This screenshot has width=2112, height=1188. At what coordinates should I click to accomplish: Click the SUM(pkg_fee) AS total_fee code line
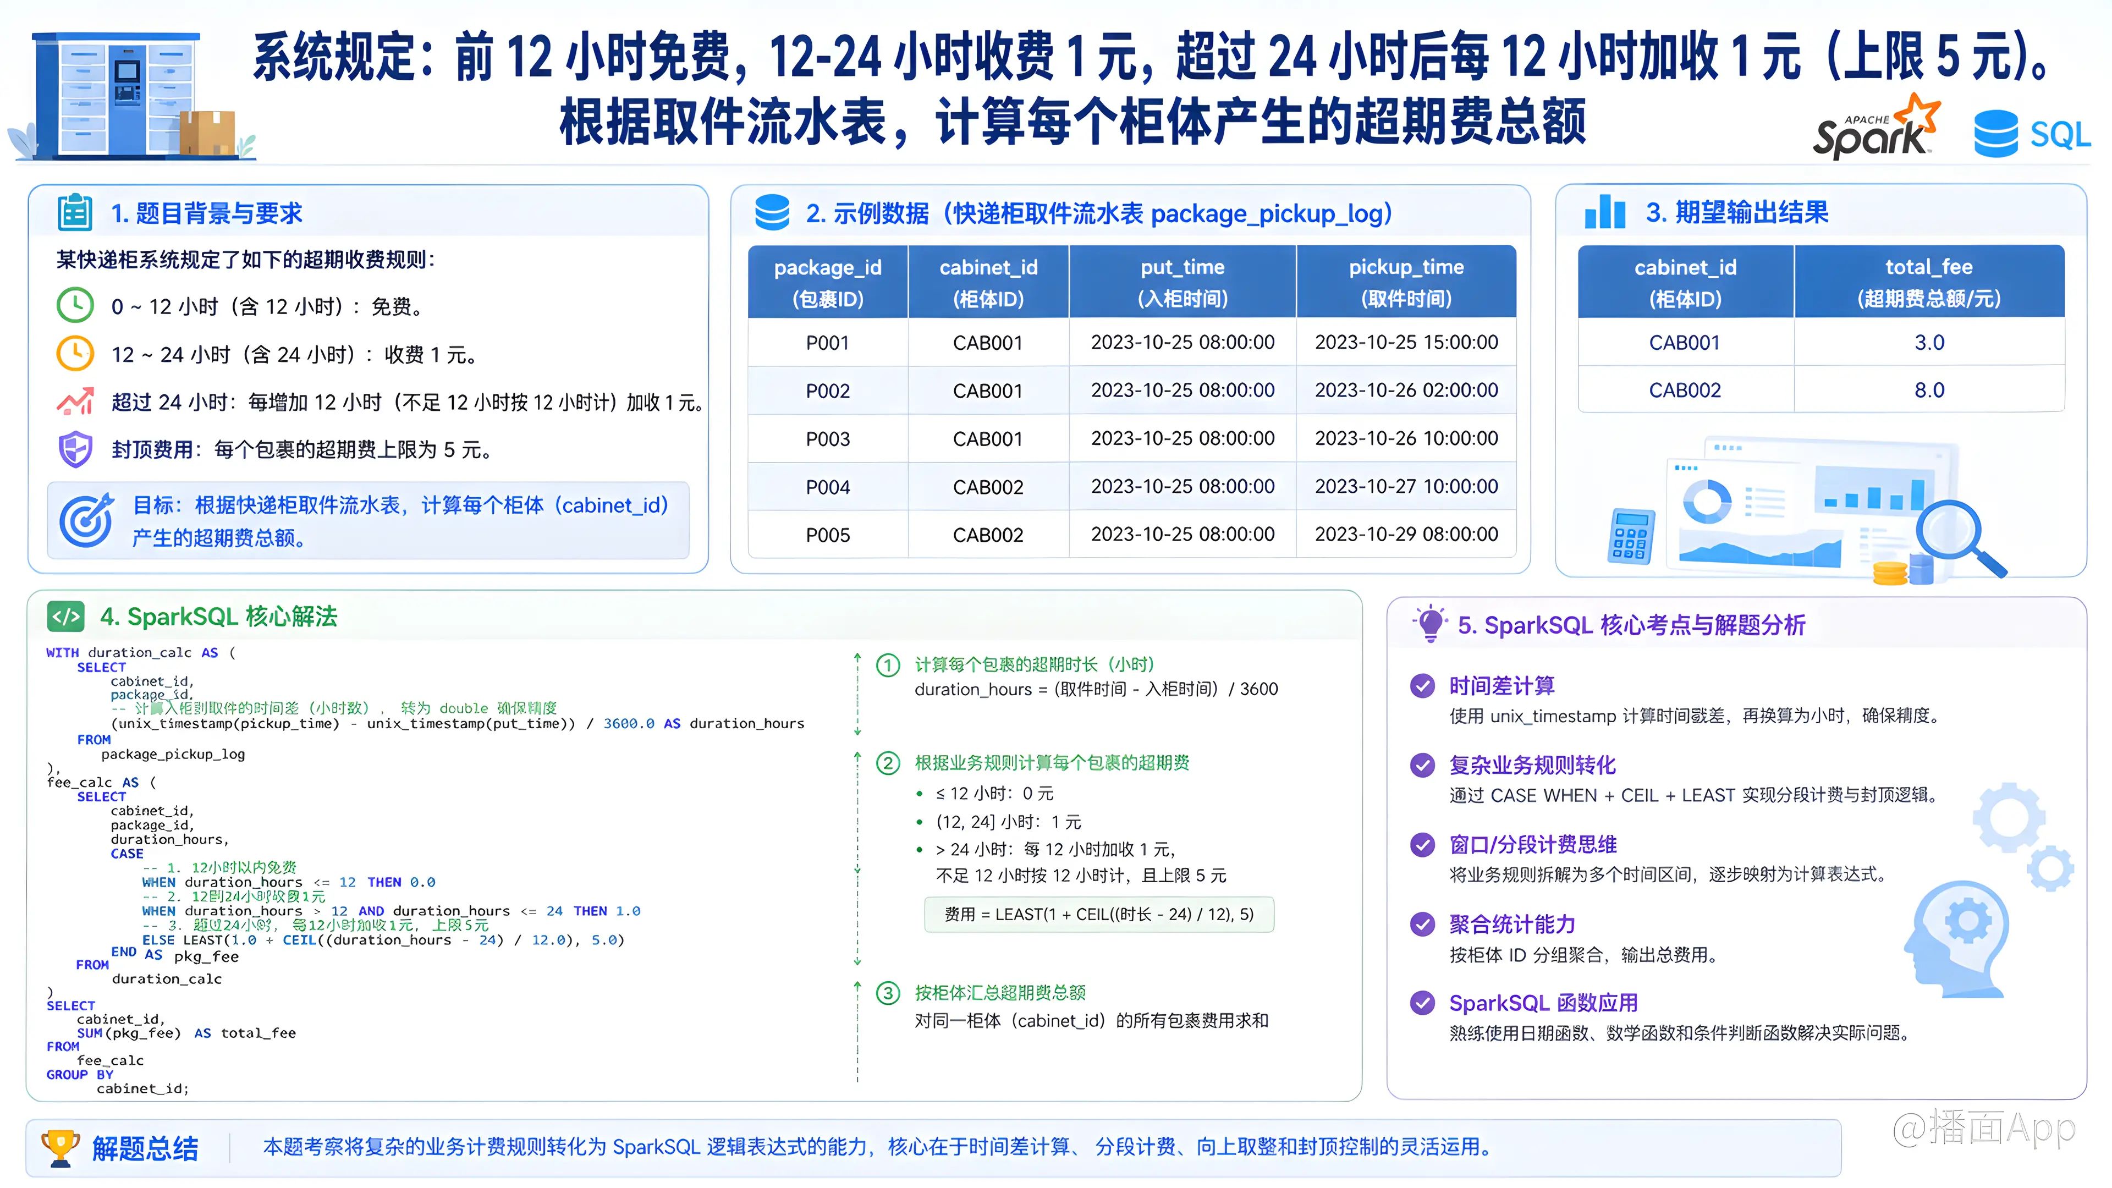tap(186, 1033)
